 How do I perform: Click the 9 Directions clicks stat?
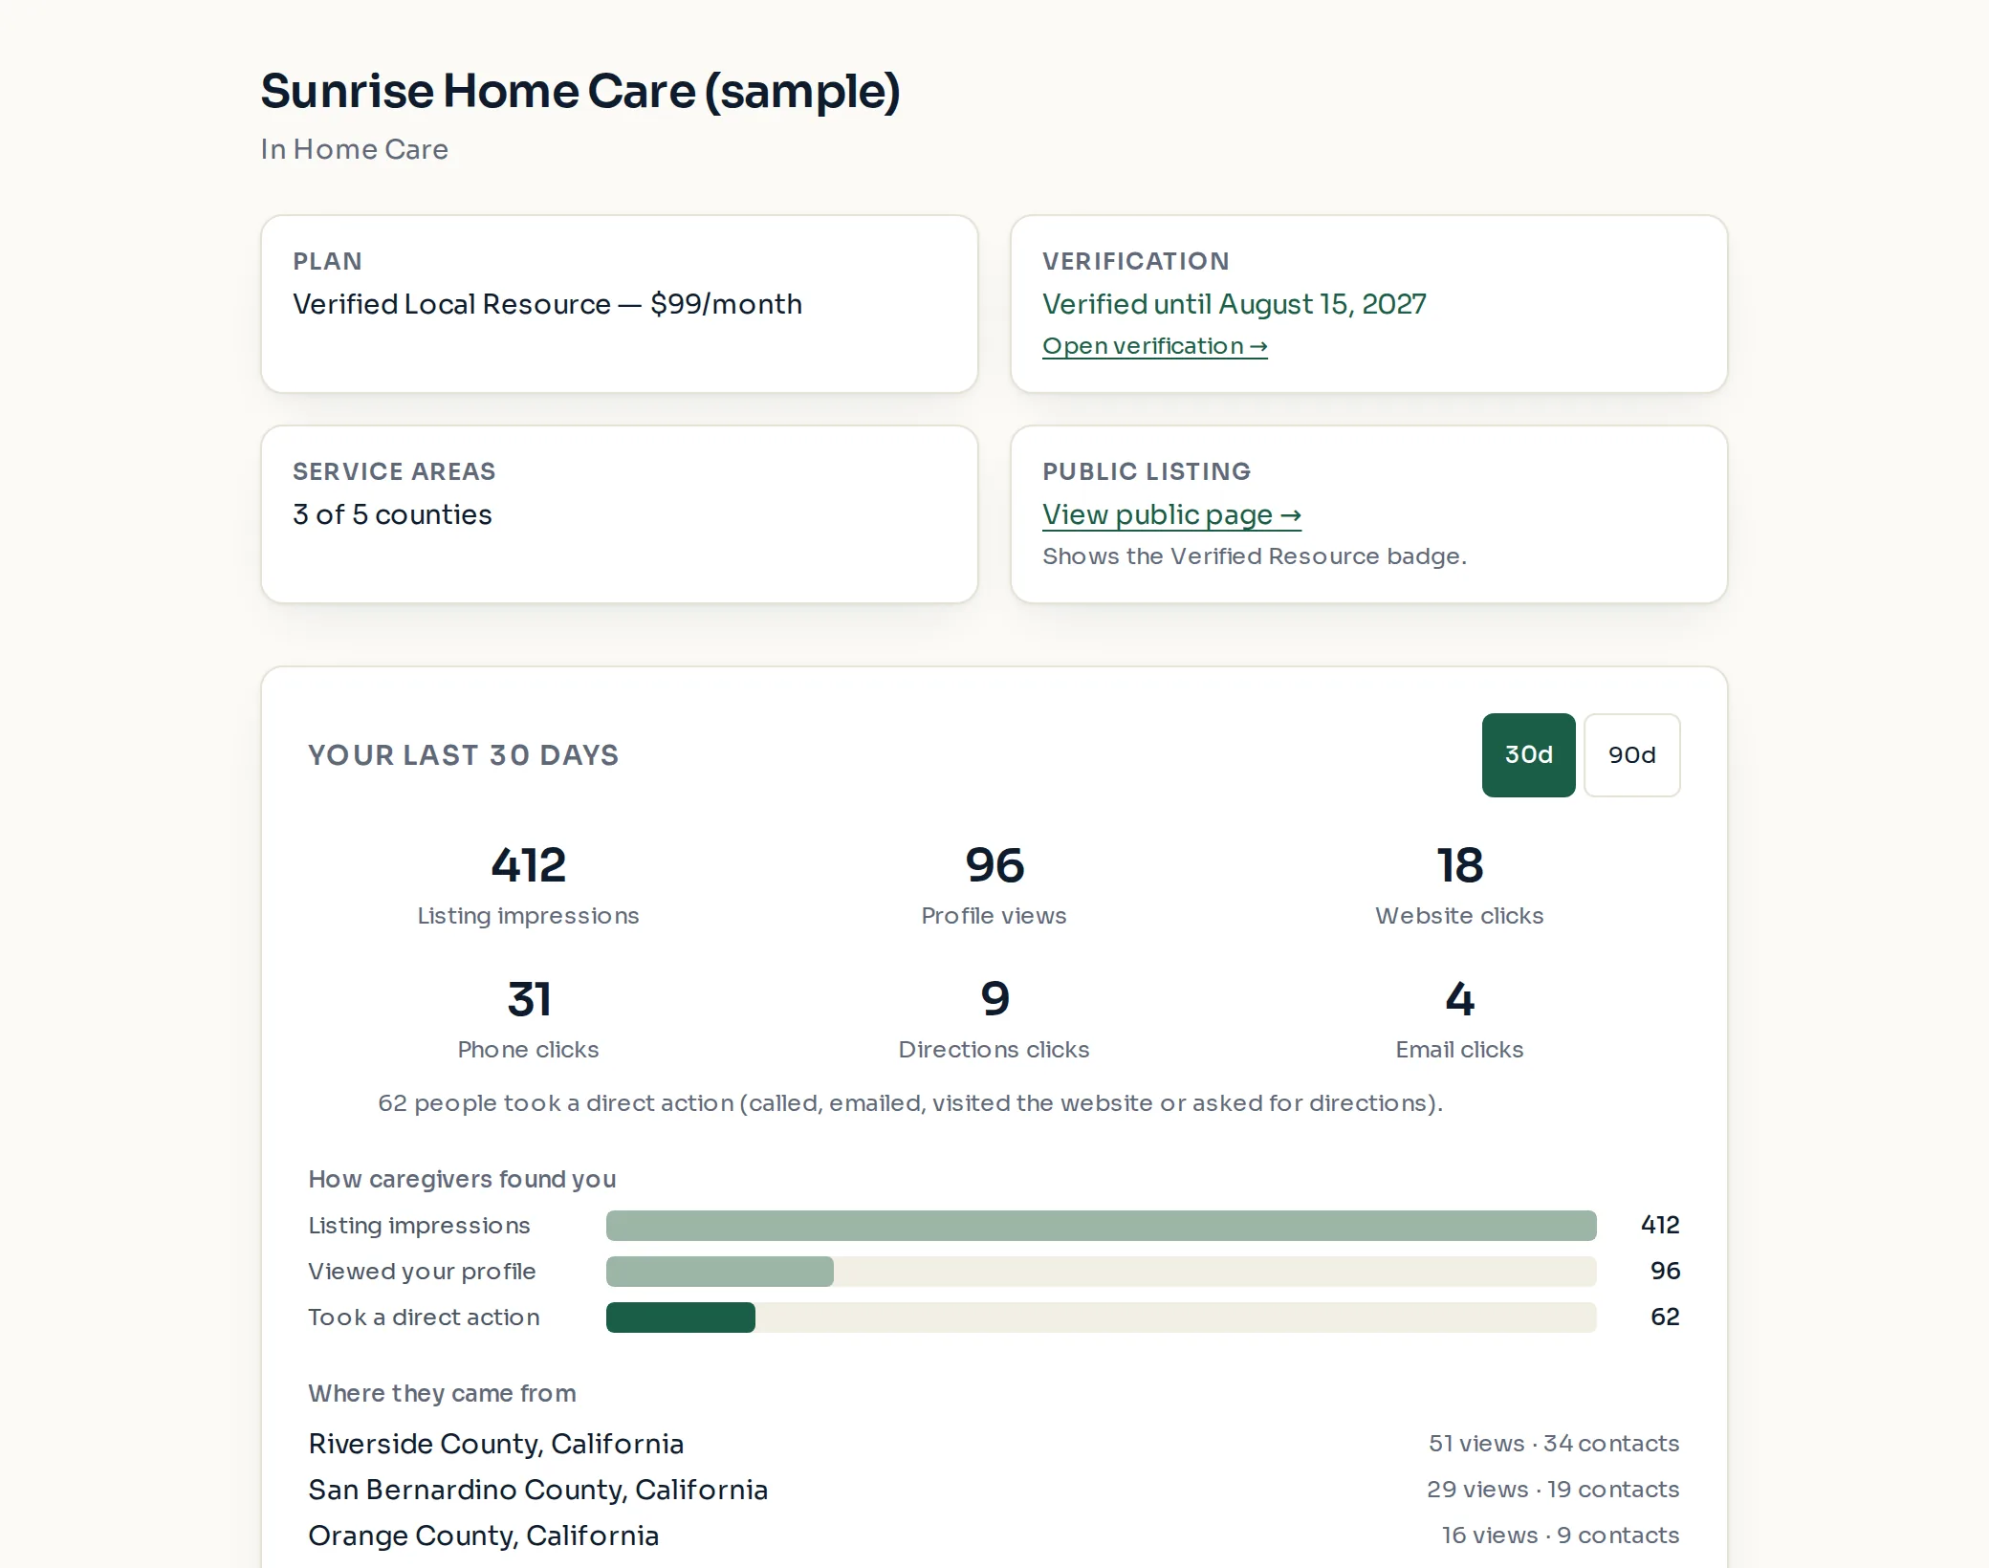point(994,1019)
